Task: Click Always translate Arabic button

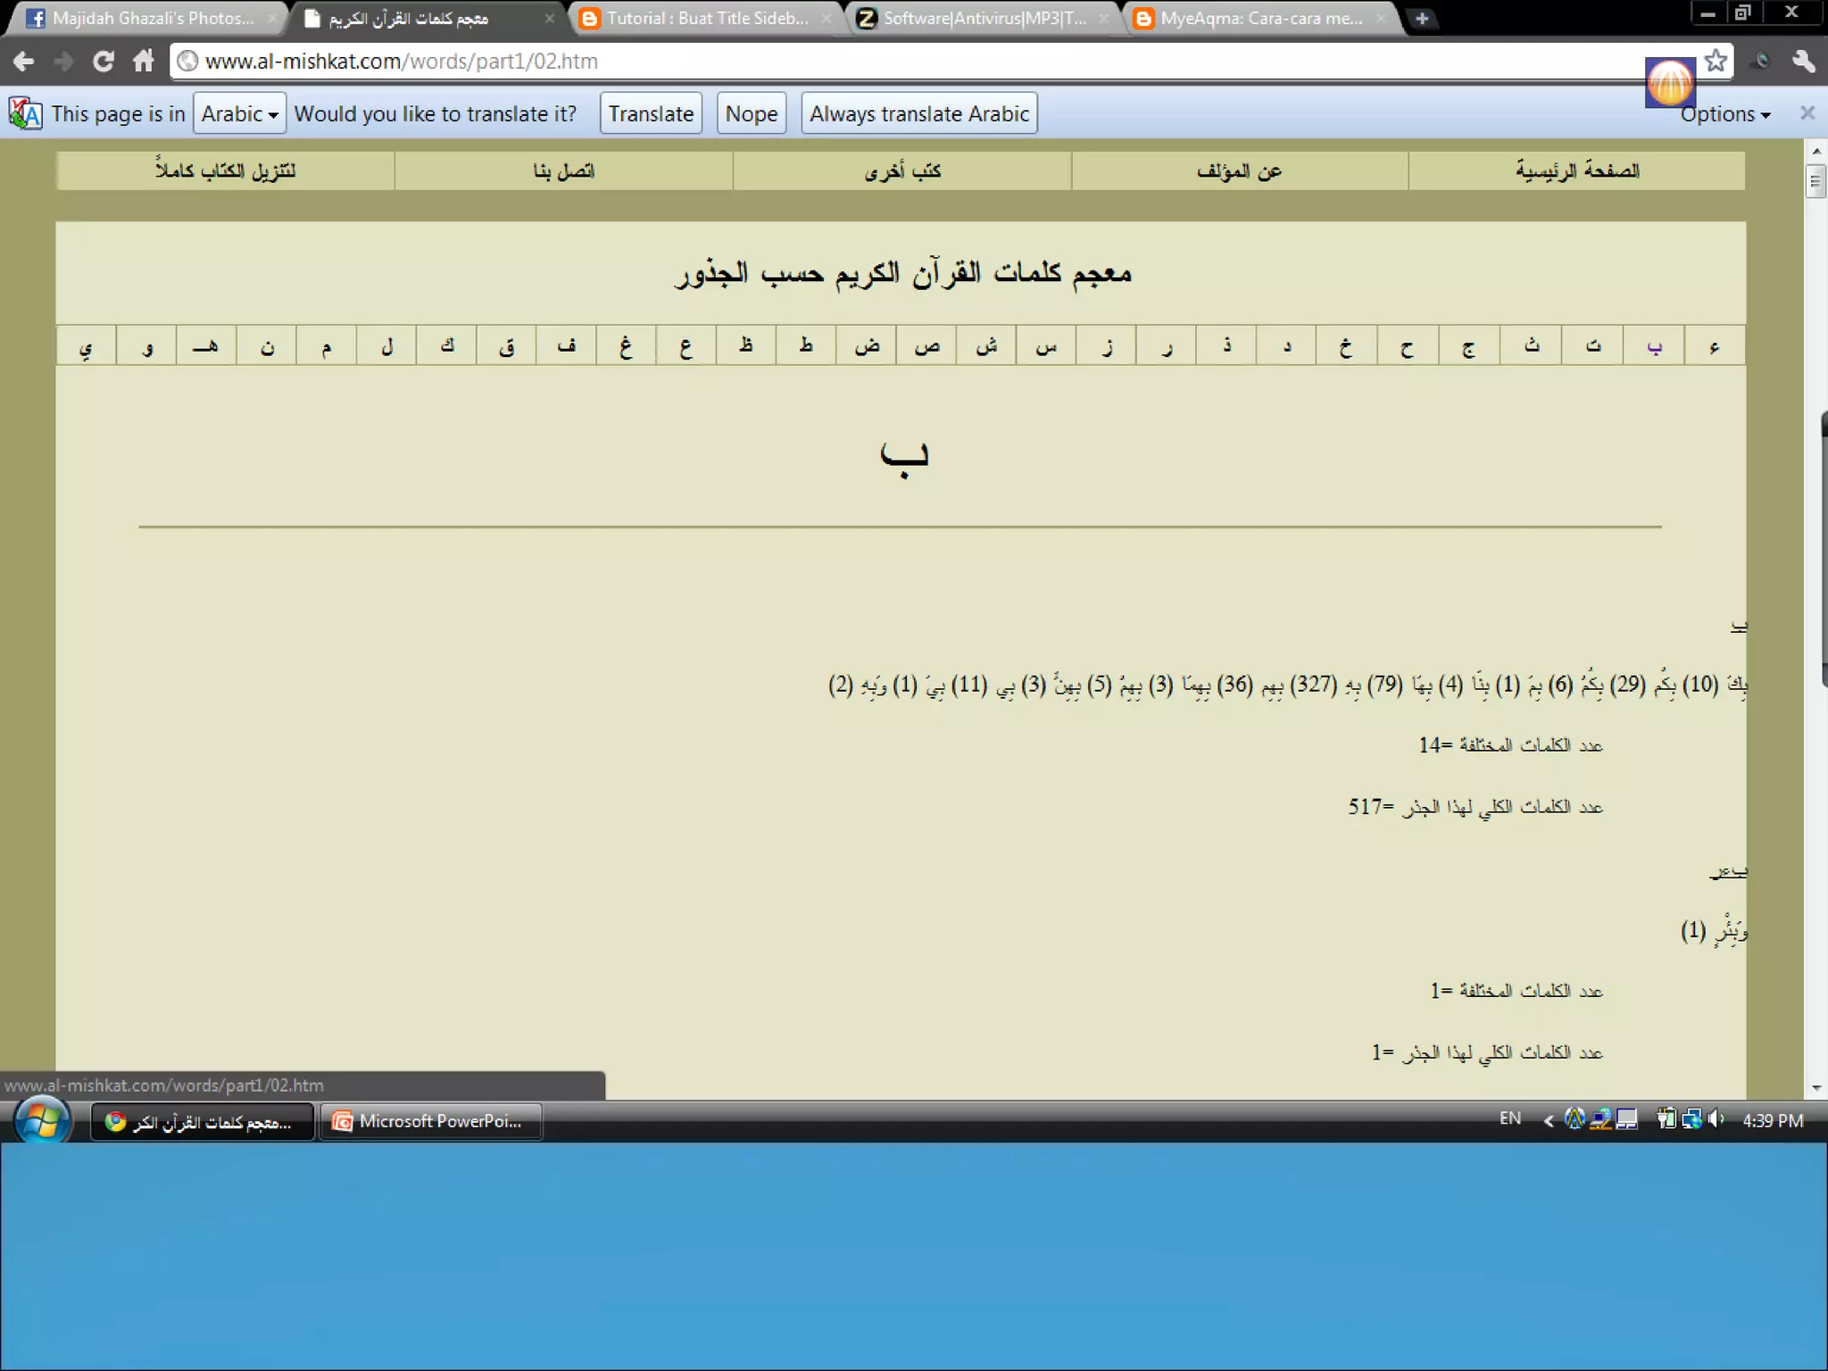Action: point(918,113)
